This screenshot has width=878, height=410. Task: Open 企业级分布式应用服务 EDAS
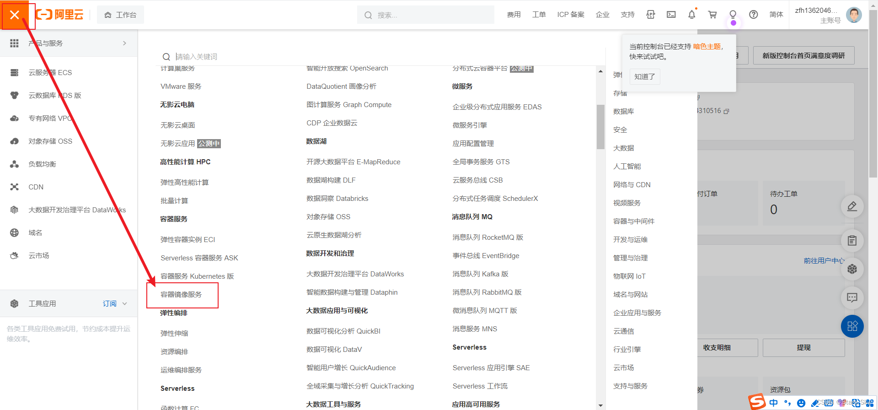pyautogui.click(x=497, y=107)
